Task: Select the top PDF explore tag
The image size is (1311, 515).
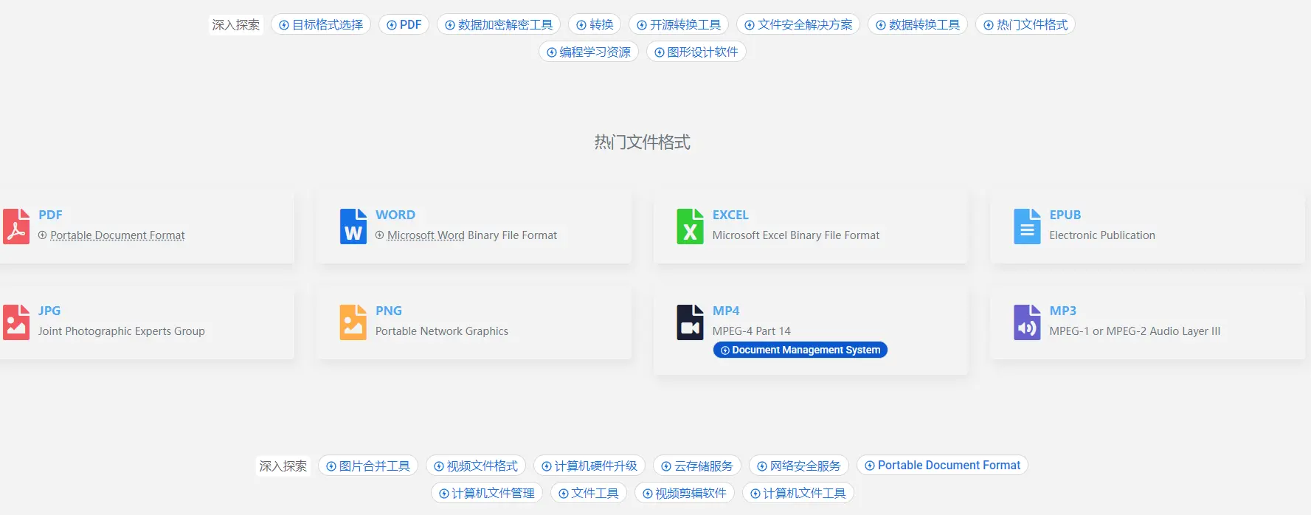Action: click(404, 24)
